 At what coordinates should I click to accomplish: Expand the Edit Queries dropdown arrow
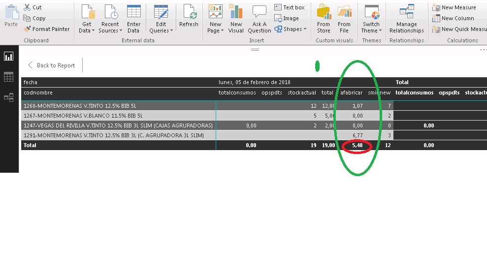171,31
